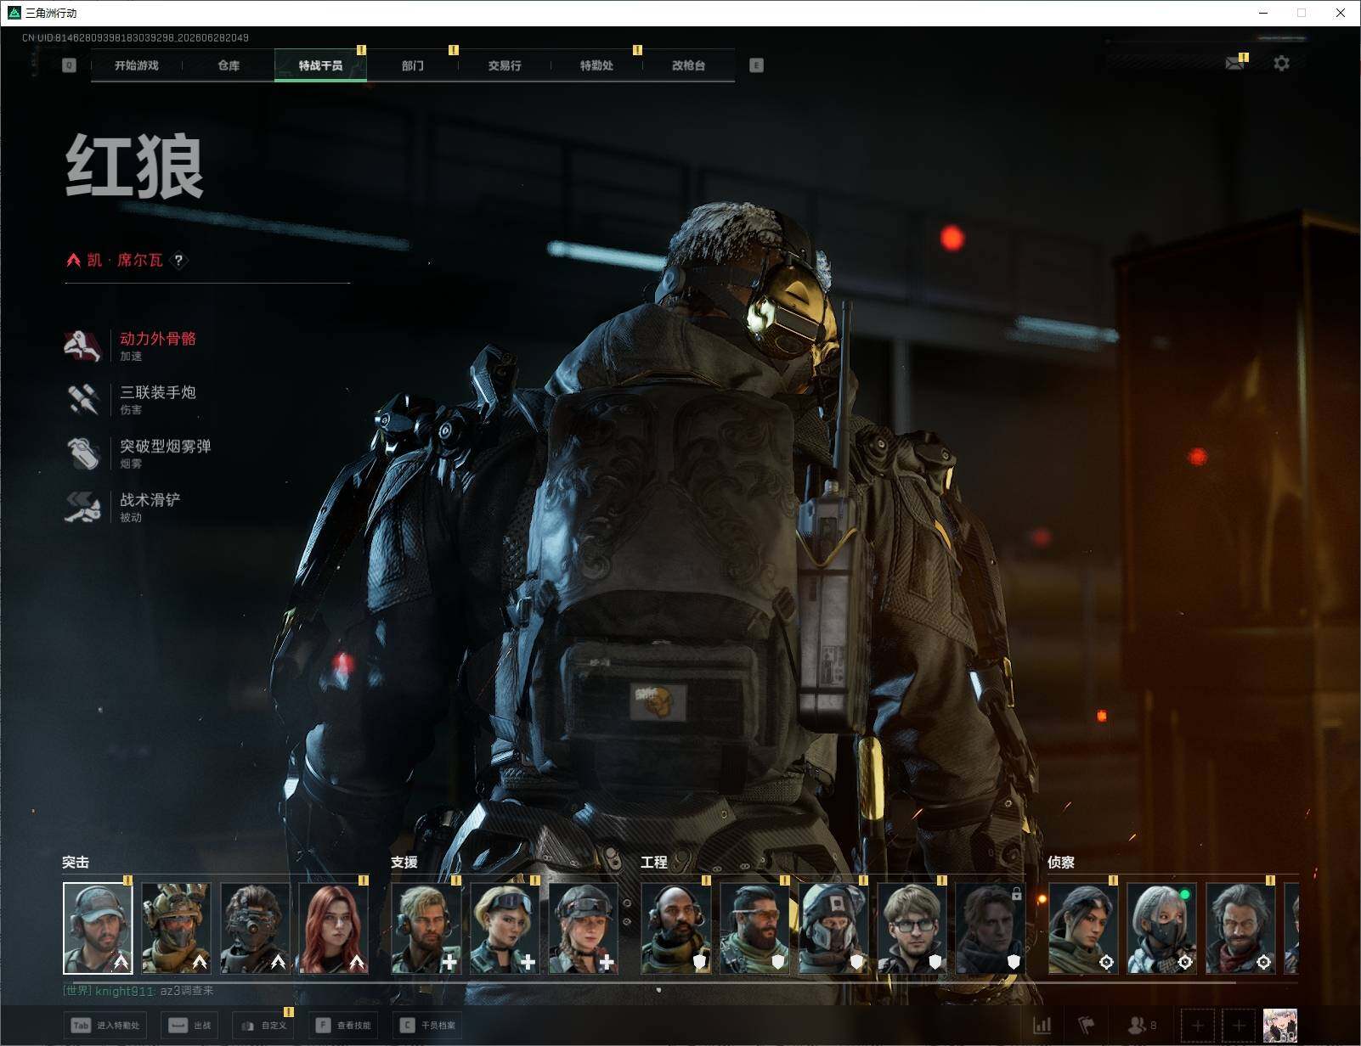Click the empty squad slot next to player avatar
The image size is (1361, 1046).
click(1238, 1026)
